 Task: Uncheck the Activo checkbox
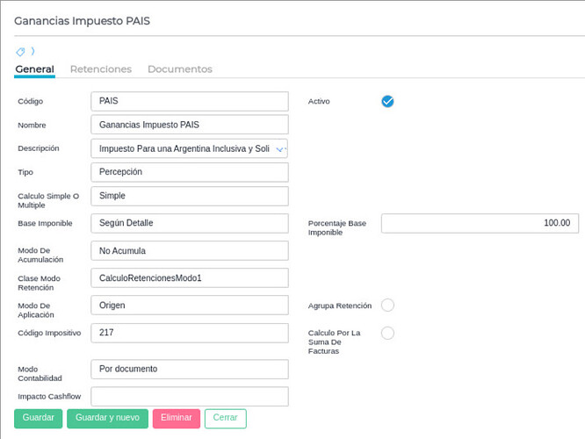(387, 101)
